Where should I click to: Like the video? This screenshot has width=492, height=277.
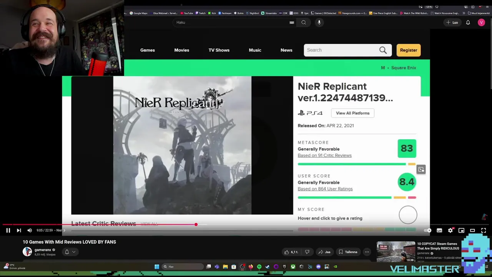point(291,252)
